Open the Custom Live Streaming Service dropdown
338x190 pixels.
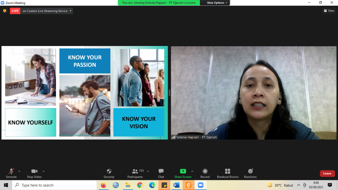(x=47, y=11)
